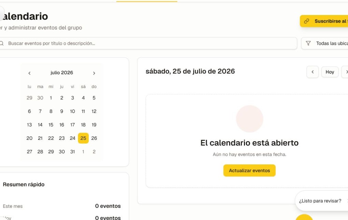Select July 12 in calendar

pos(94,111)
